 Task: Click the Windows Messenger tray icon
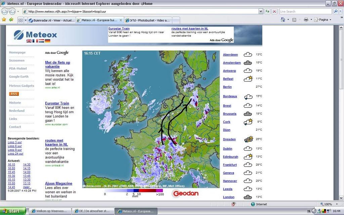319,211
